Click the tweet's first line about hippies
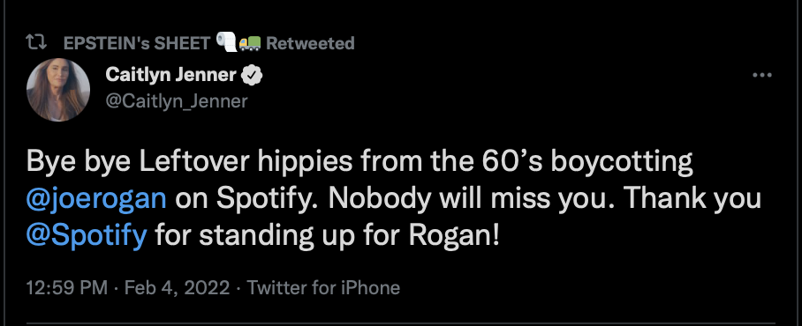 coord(359,162)
